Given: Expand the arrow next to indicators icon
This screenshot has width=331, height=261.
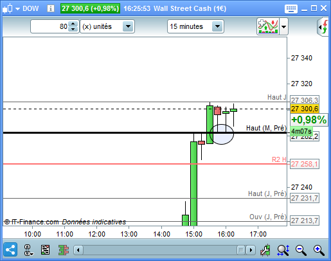Looking at the screenshot, I should [283, 27].
